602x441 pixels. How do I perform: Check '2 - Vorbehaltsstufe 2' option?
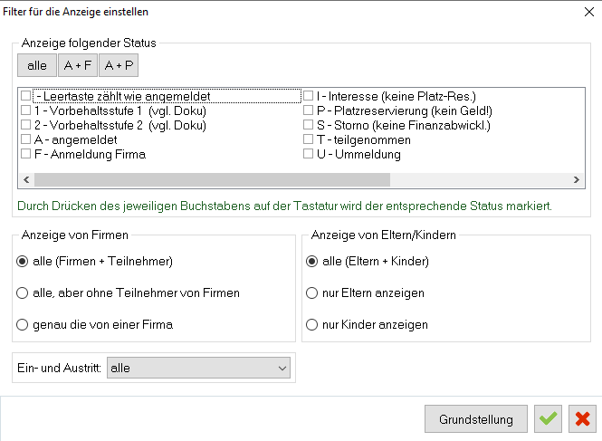click(25, 125)
